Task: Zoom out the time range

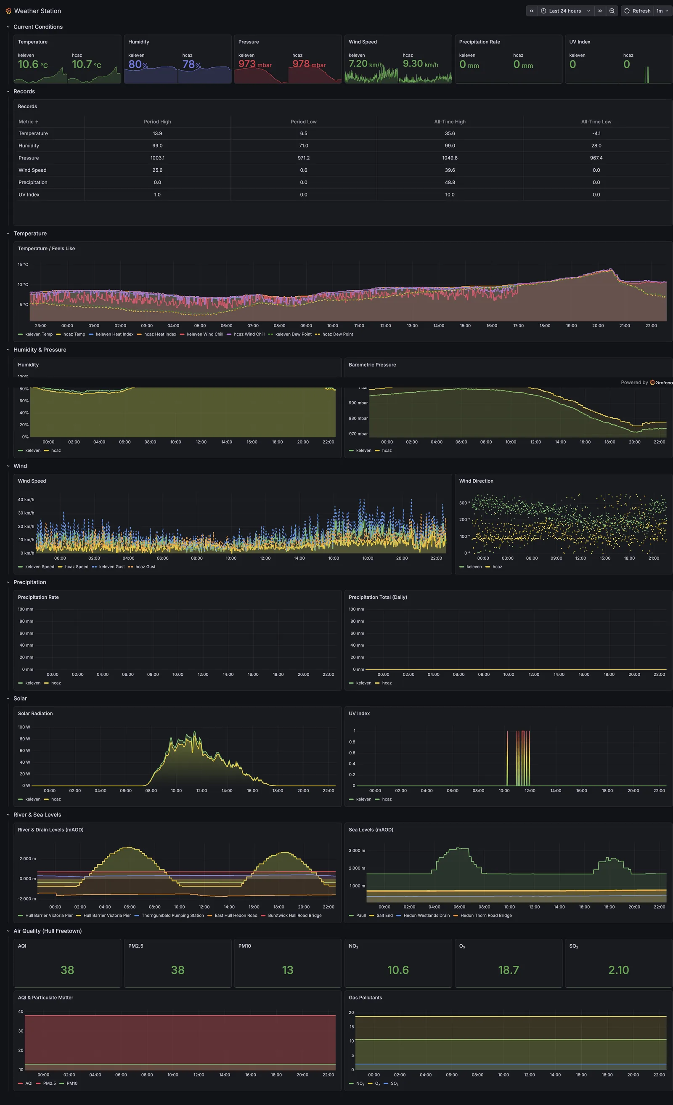Action: click(x=612, y=11)
